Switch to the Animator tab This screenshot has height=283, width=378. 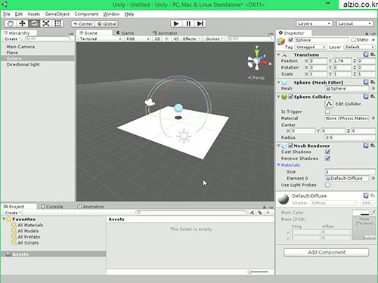click(x=165, y=33)
